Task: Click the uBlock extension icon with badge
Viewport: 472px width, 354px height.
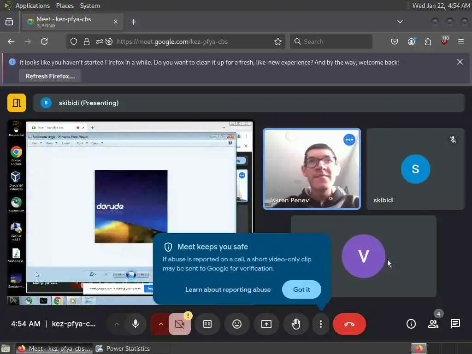Action: (x=445, y=41)
